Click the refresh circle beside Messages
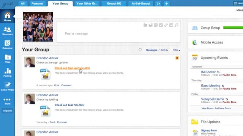Screen dimensions: 243x136 140,49
